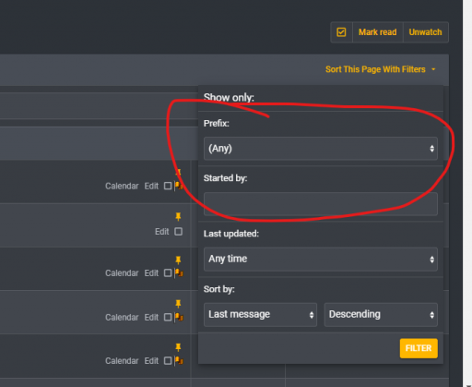Open the Last updated Any time dropdown
472x387 pixels.
coord(321,259)
